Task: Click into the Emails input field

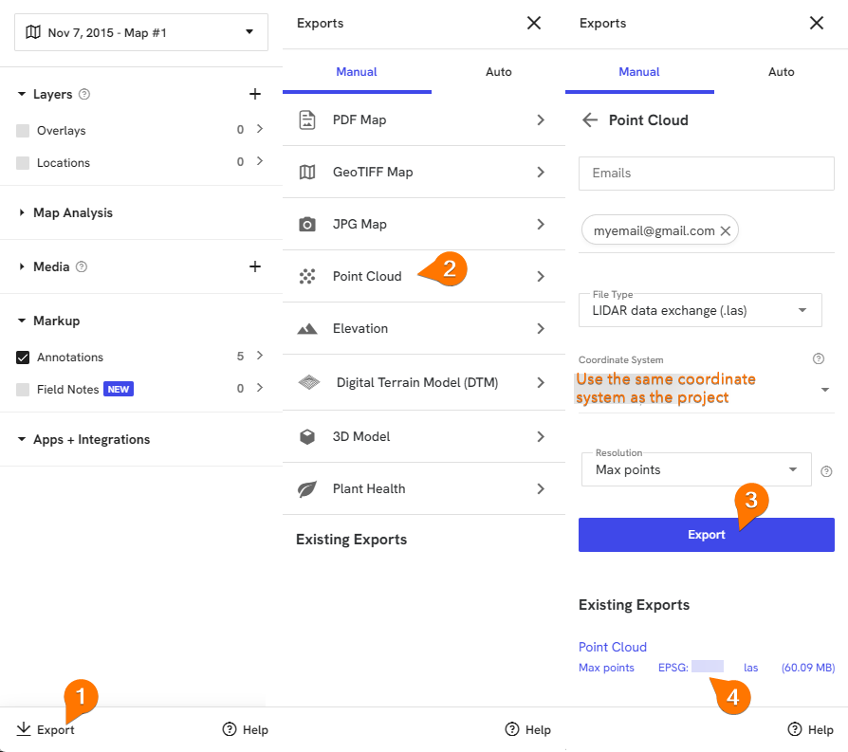Action: (x=707, y=173)
